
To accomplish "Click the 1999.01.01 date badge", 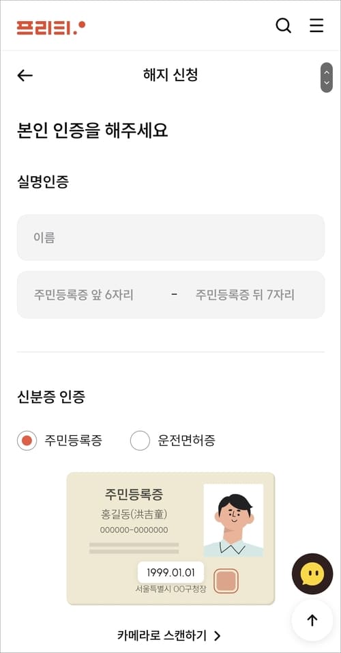I will tap(170, 572).
